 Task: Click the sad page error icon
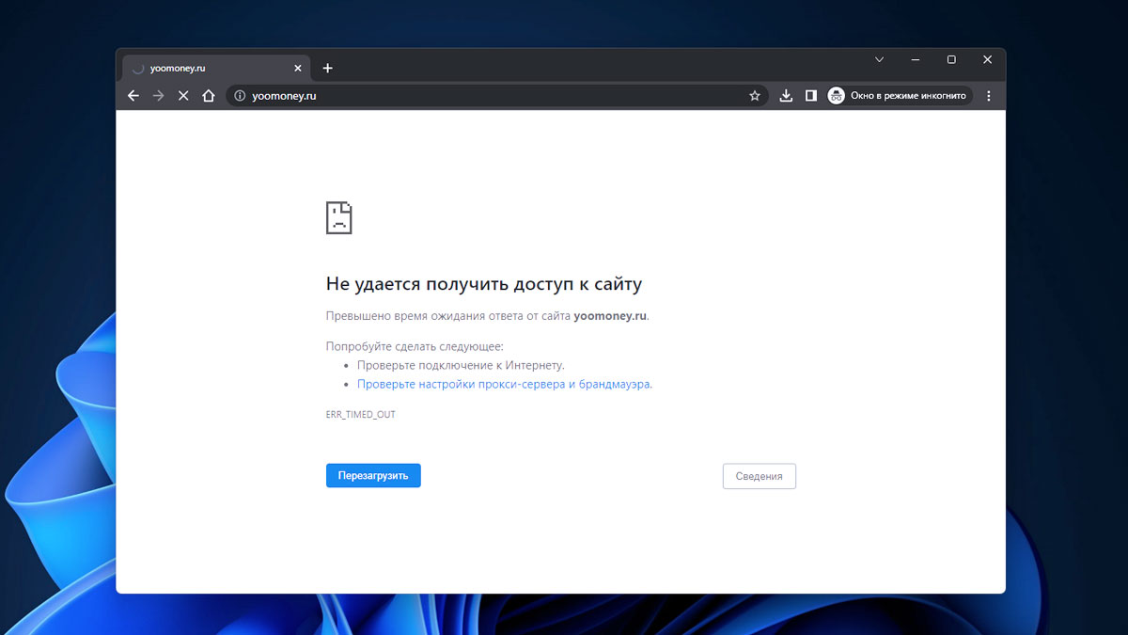[x=339, y=217]
